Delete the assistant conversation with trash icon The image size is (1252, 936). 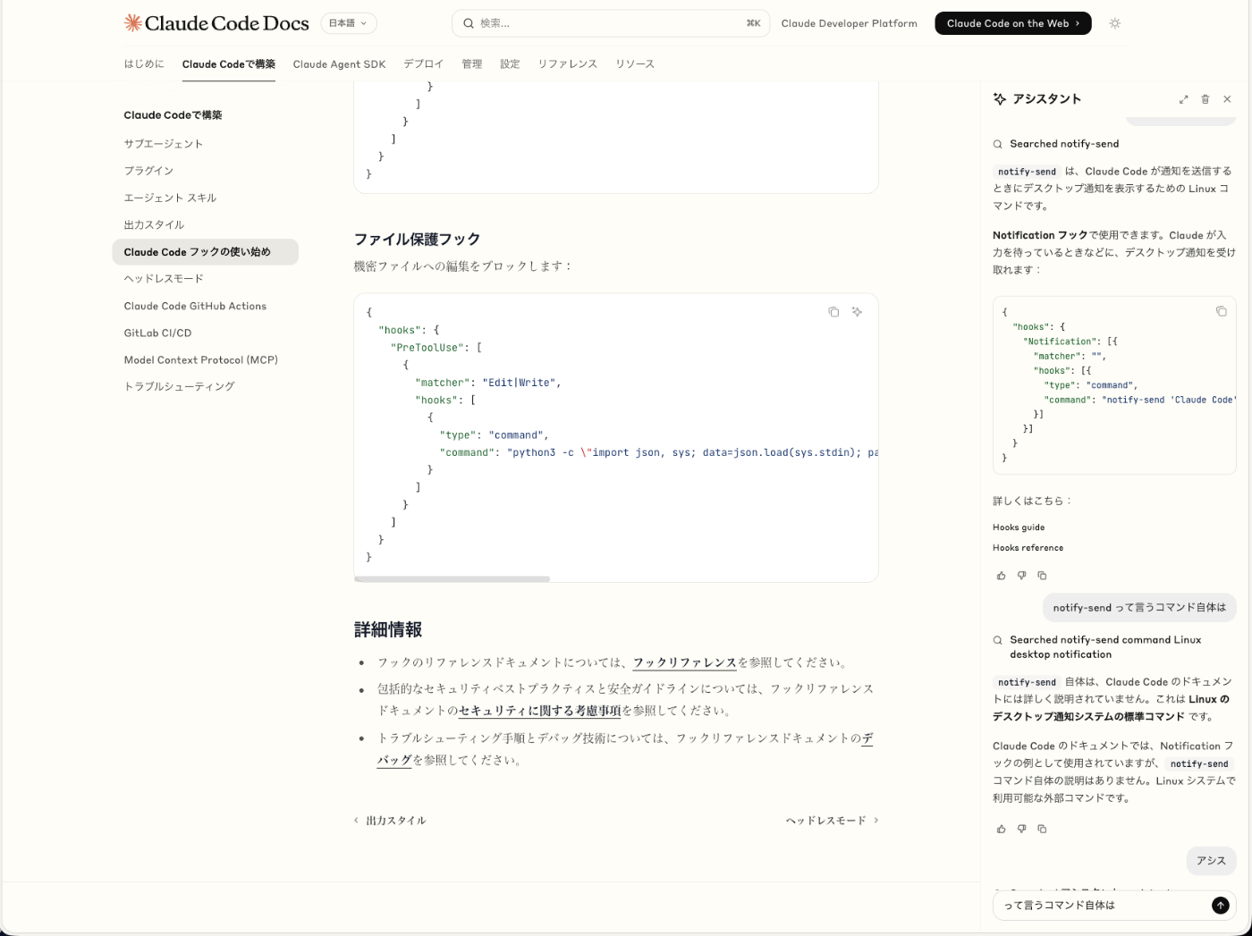[1205, 99]
